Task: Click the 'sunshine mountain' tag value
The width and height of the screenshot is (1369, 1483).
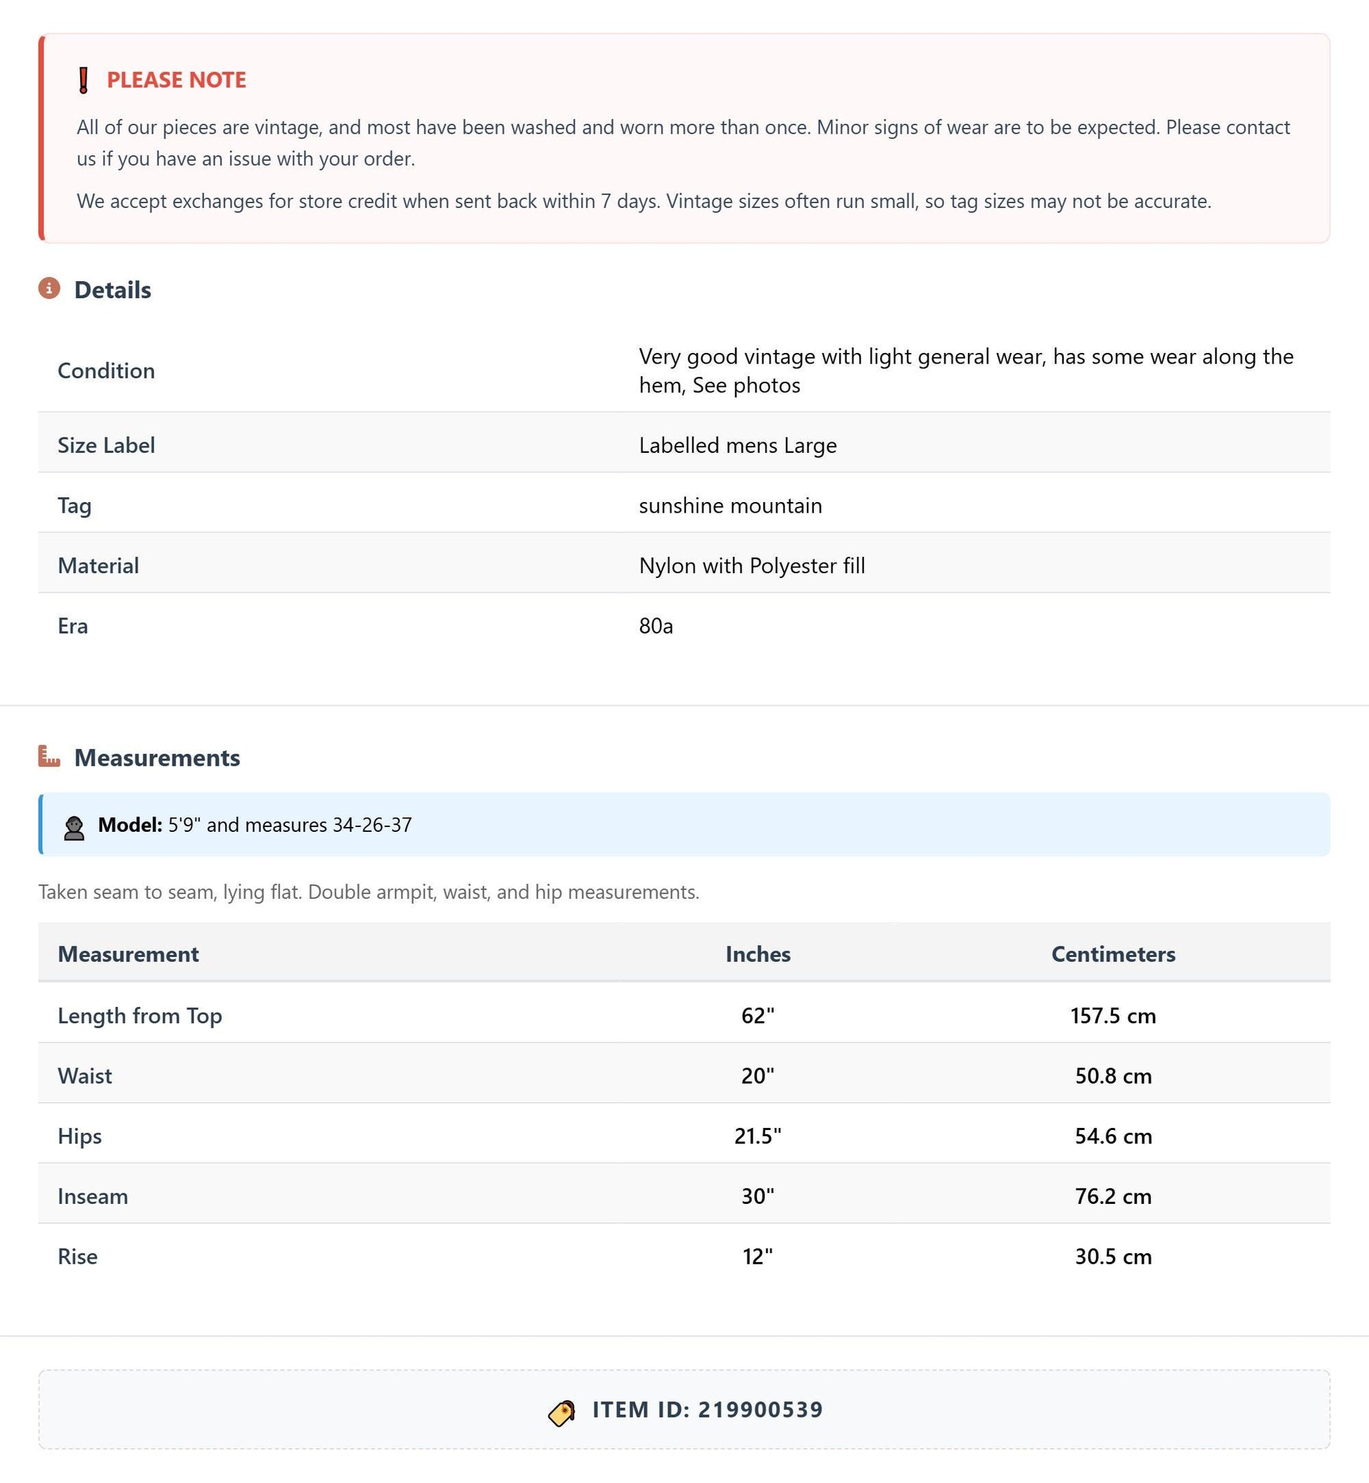Action: click(x=730, y=505)
